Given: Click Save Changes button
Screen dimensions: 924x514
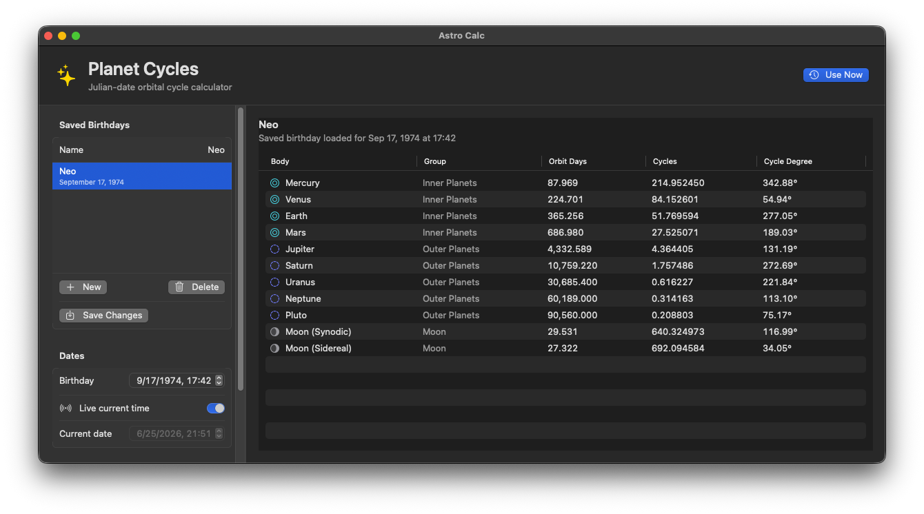Looking at the screenshot, I should pyautogui.click(x=103, y=316).
